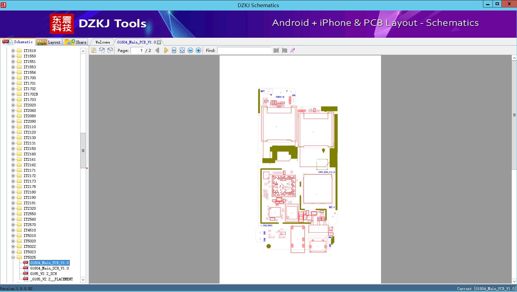Expand the IT5010 folder node
Screen dimensions: 517x292
point(13,236)
